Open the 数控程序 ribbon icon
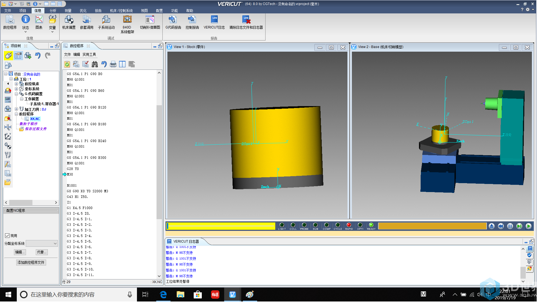Viewport: 559px width, 304px height. 10,22
